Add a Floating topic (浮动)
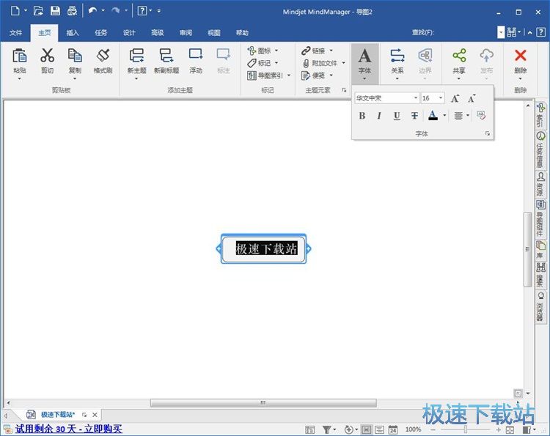This screenshot has width=550, height=436. coord(196,56)
